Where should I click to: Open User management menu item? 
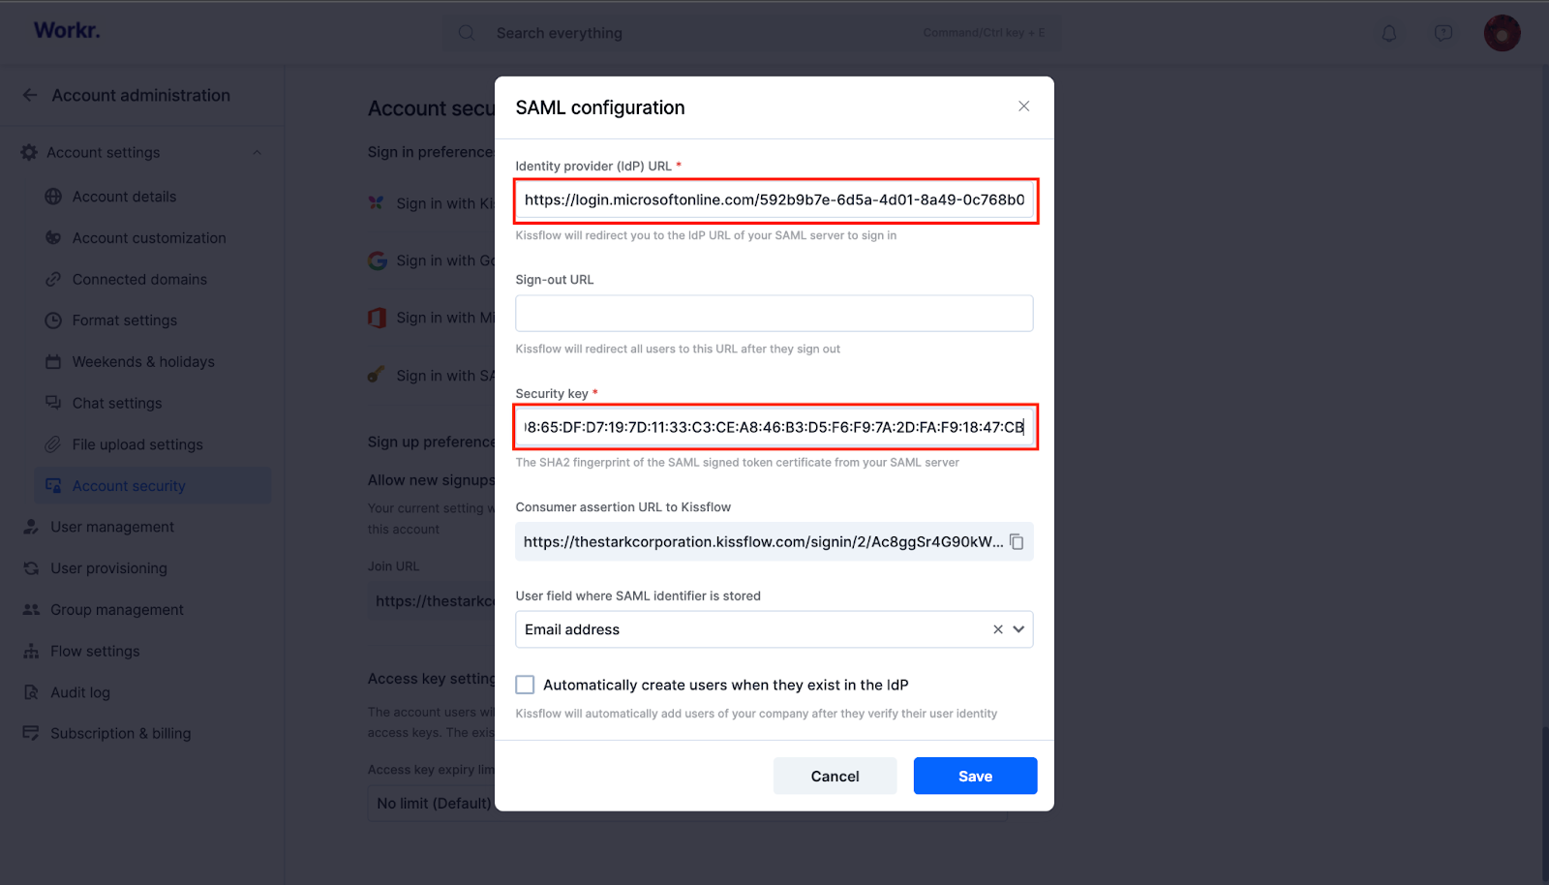pos(112,527)
